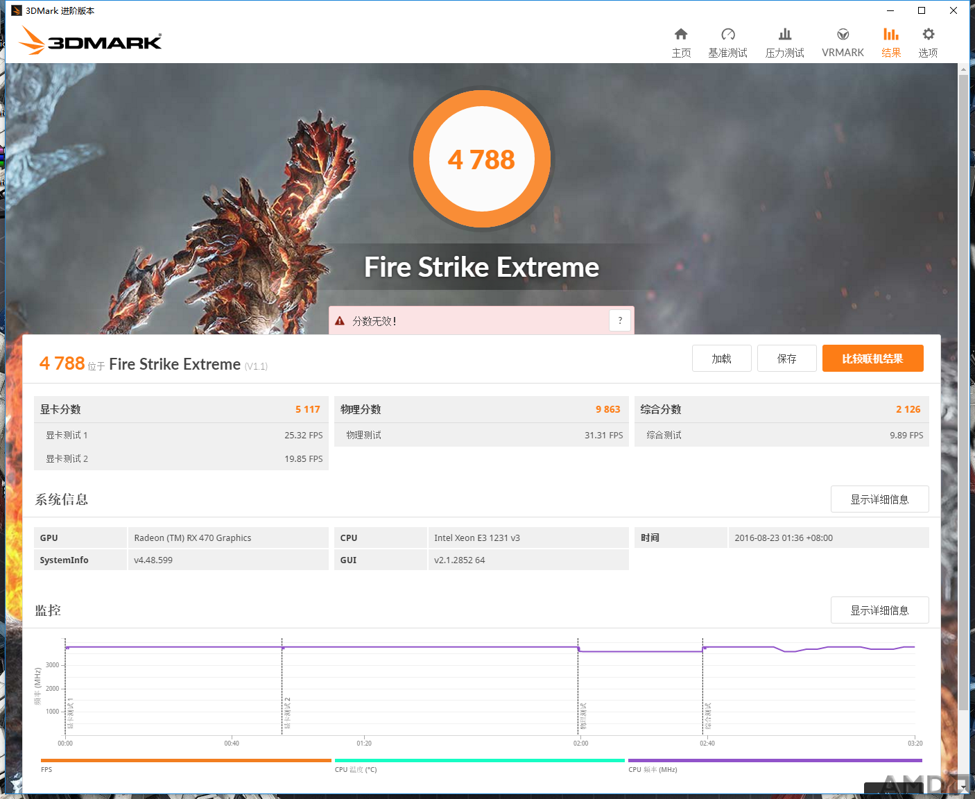Click the 保存 save button
Image resolution: width=975 pixels, height=799 pixels.
[786, 359]
